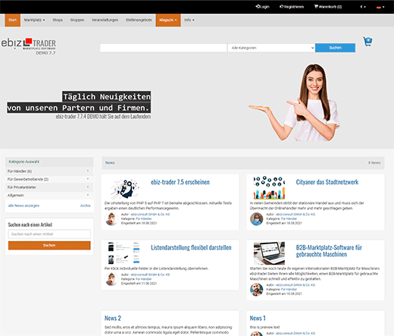
Task: Click author link in B2B-Marktplatz card
Action: (295, 285)
